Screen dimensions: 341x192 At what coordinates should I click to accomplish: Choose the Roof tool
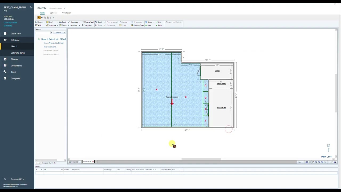pos(50,22)
